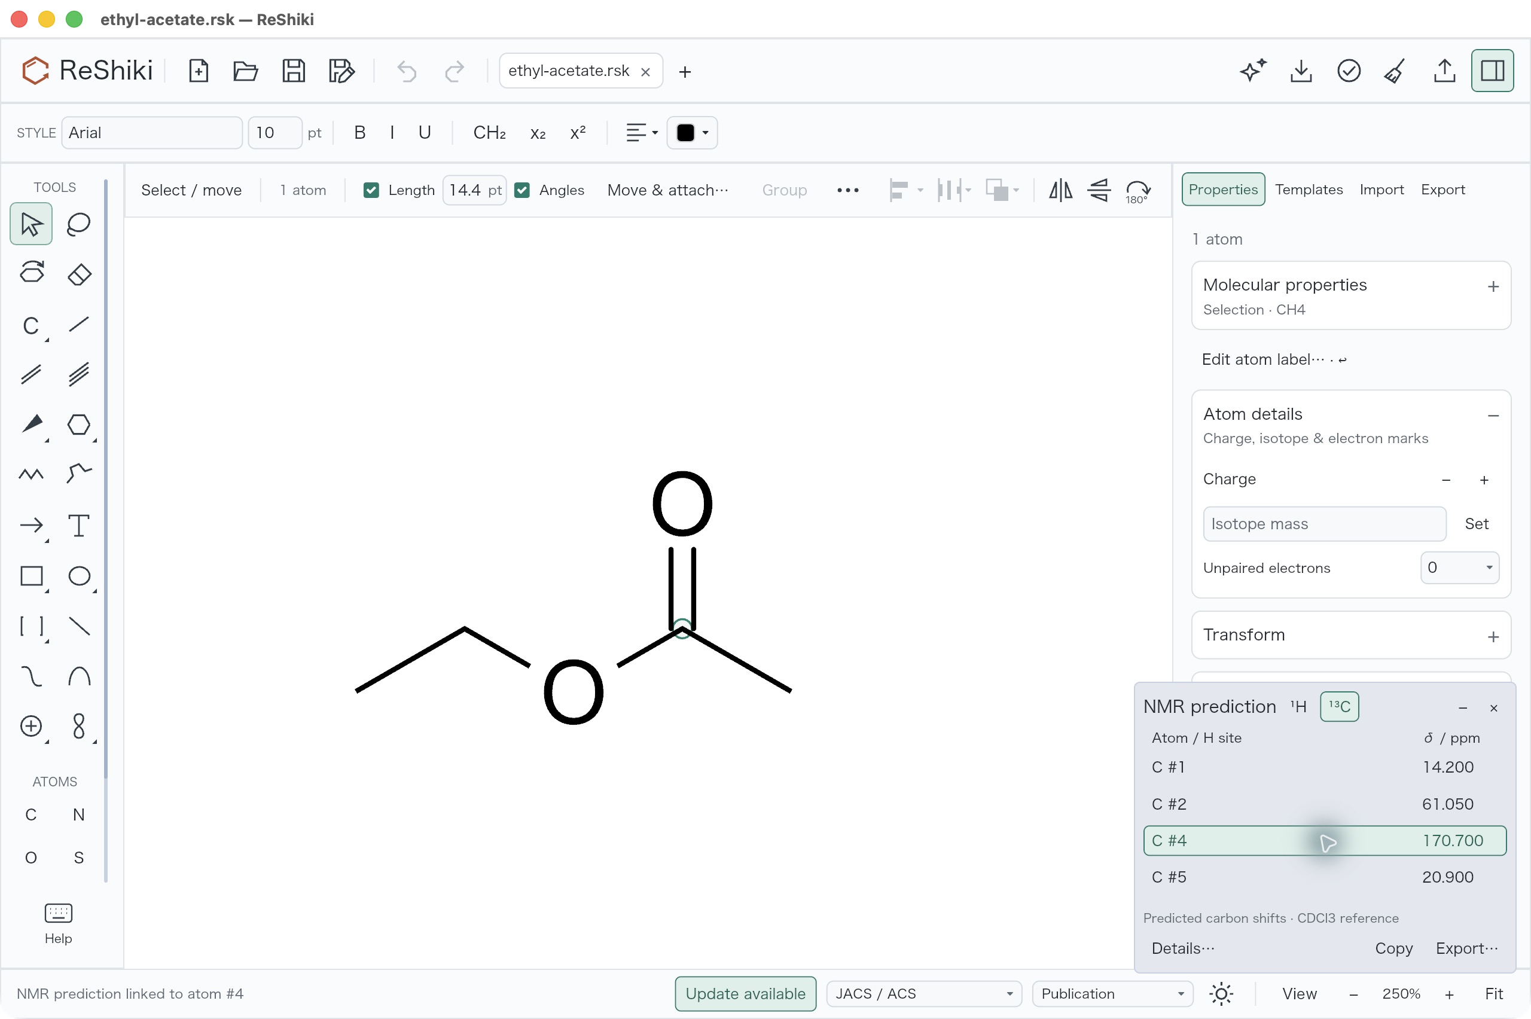Toggle italic text formatting

pyautogui.click(x=392, y=133)
